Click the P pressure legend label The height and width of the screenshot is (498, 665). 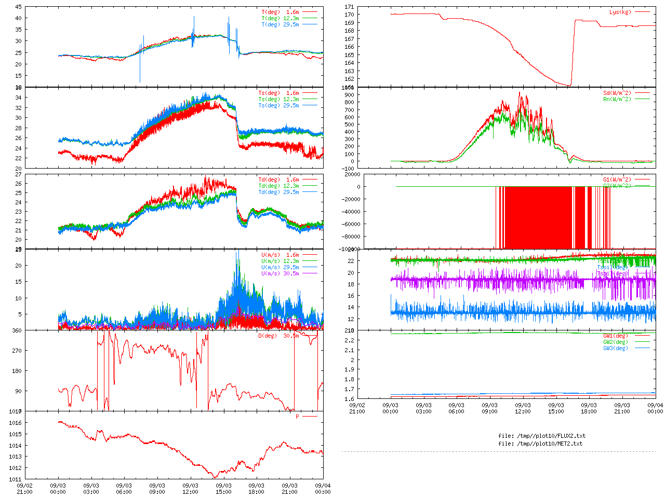click(x=298, y=417)
